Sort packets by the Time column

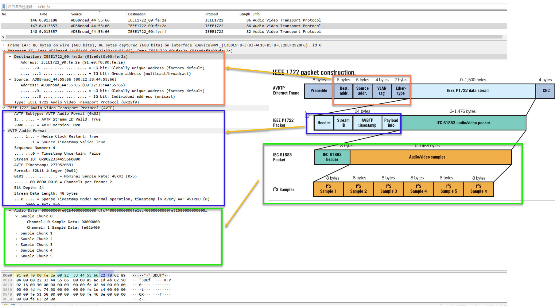click(46, 14)
